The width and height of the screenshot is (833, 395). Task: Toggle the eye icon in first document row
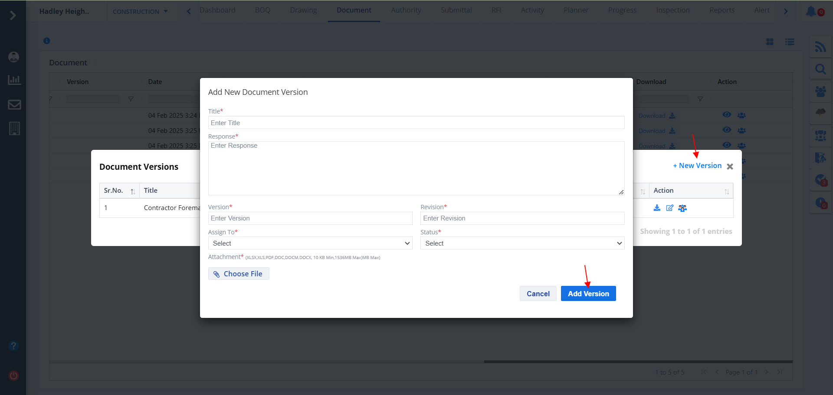click(727, 115)
